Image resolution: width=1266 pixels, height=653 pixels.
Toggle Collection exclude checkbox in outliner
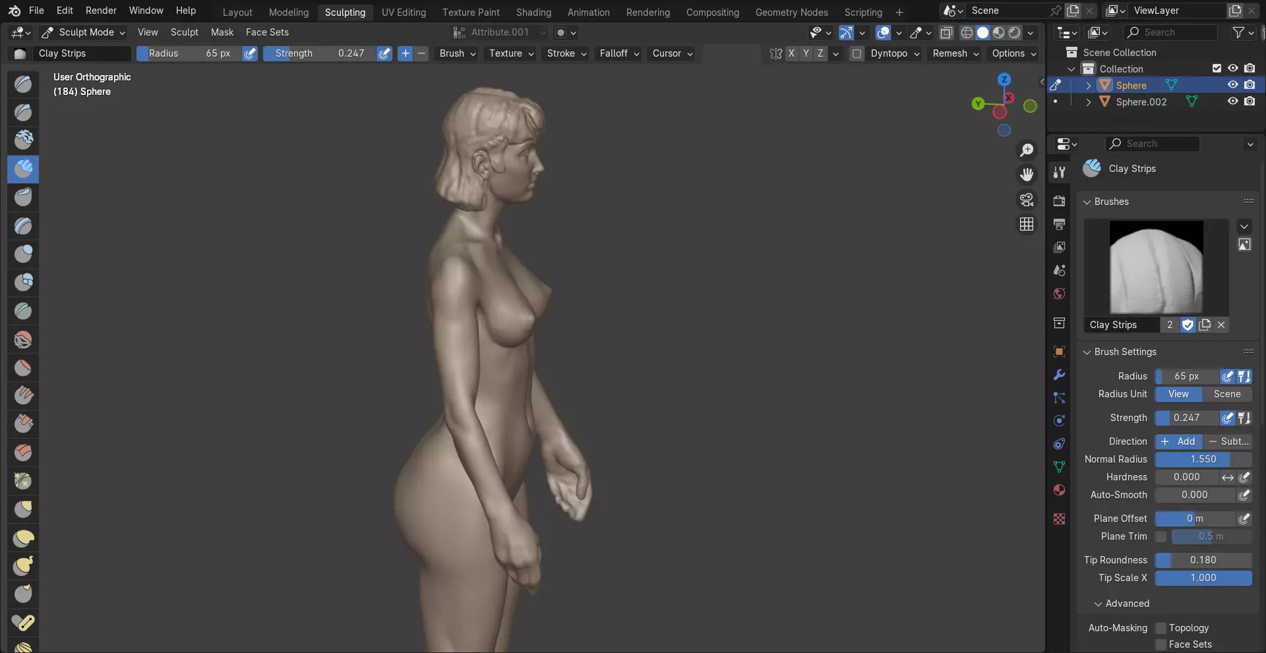click(1217, 69)
